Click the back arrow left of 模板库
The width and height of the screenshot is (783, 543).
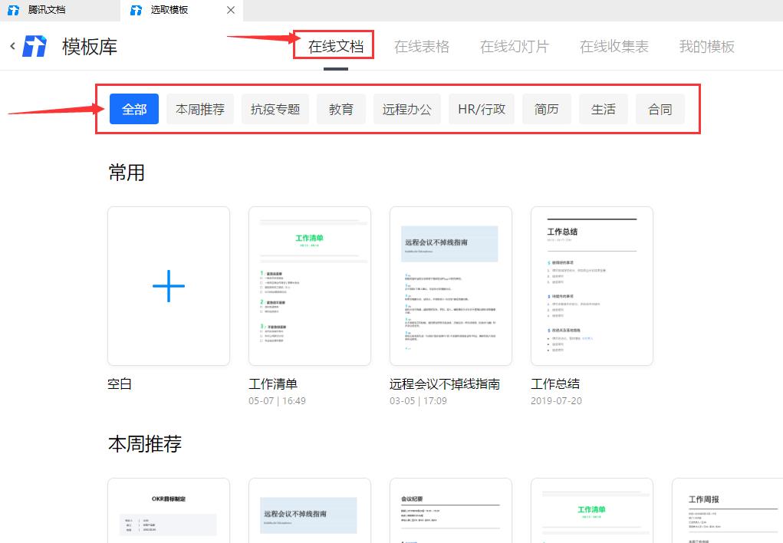click(11, 46)
